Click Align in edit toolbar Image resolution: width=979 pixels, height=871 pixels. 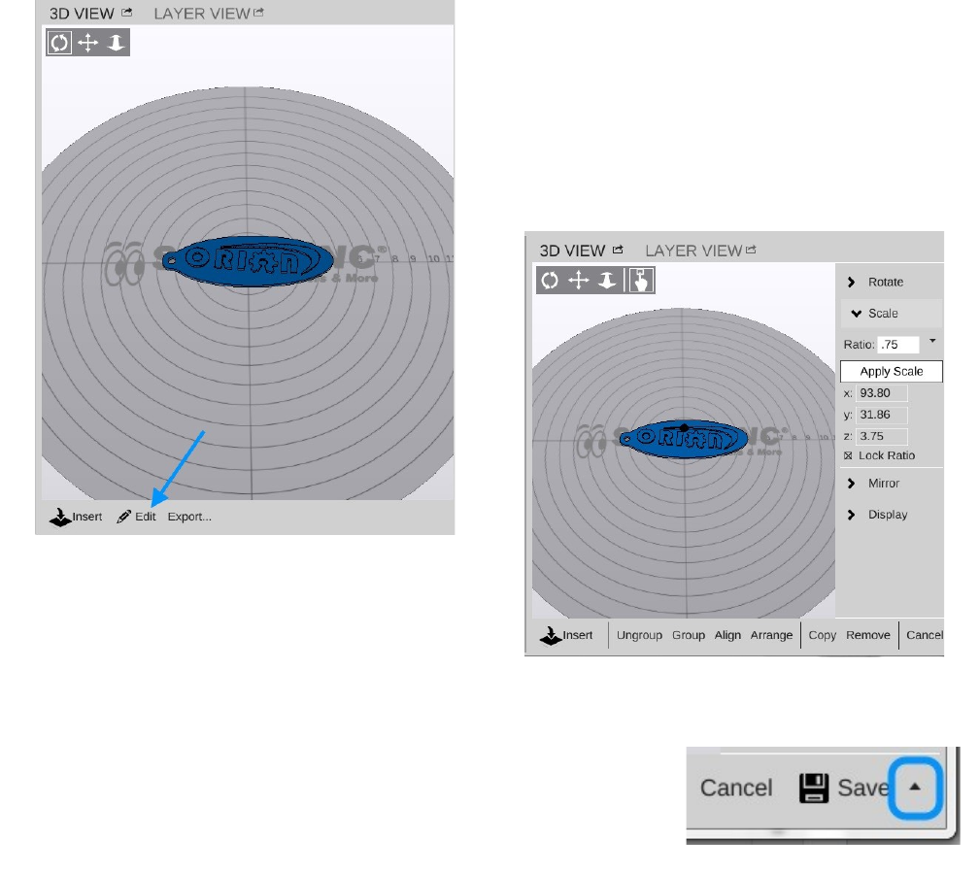tap(727, 636)
